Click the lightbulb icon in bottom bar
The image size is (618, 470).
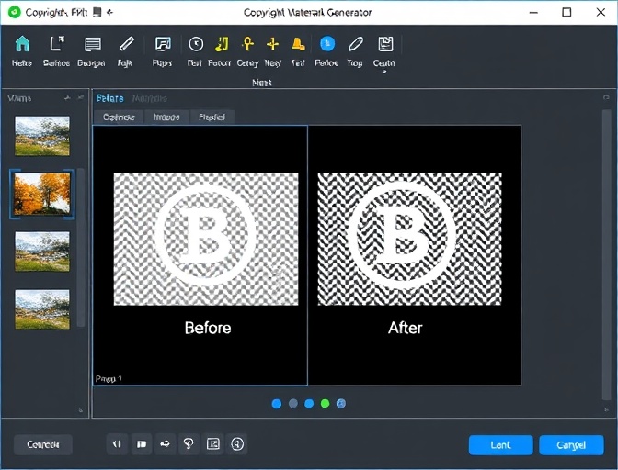[x=189, y=444]
